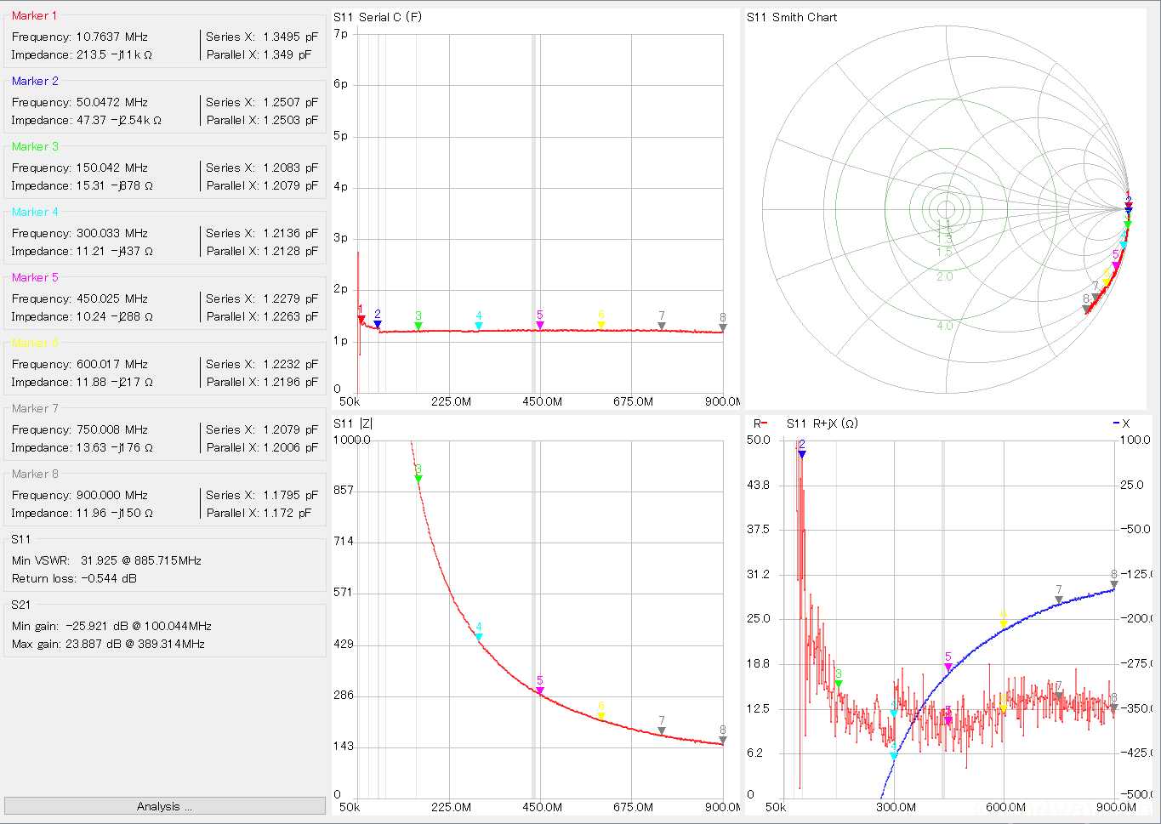
Task: Click Marker 5 Series X 1.2279 pF
Action: tap(290, 298)
